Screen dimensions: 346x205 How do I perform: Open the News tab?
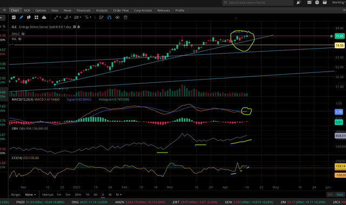click(67, 10)
